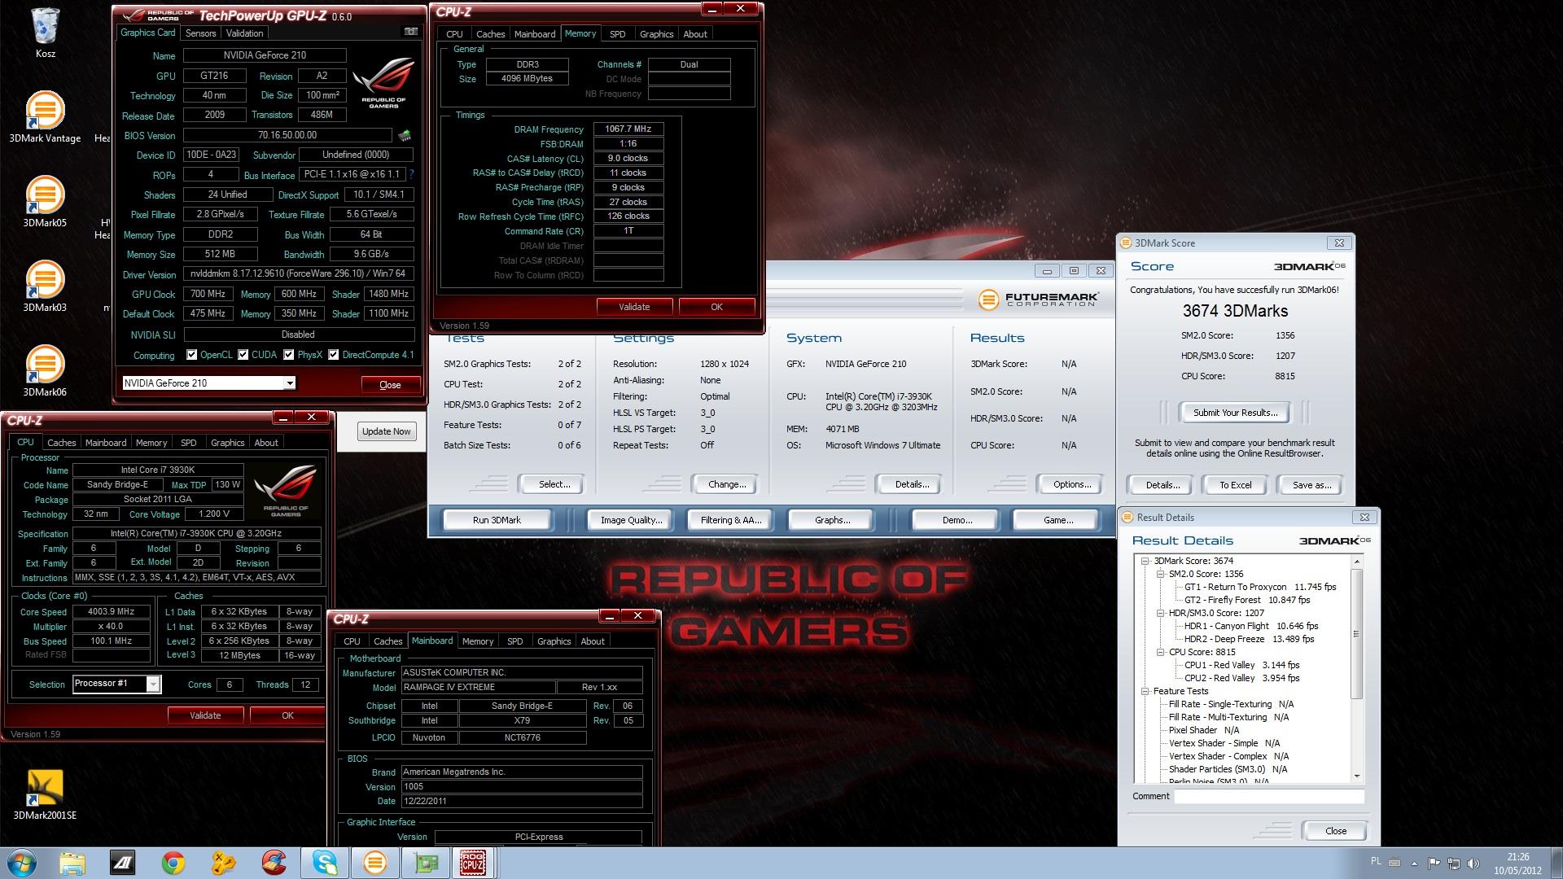Toggle the CUDA checkbox in GPU-Z
The width and height of the screenshot is (1563, 879).
(243, 355)
